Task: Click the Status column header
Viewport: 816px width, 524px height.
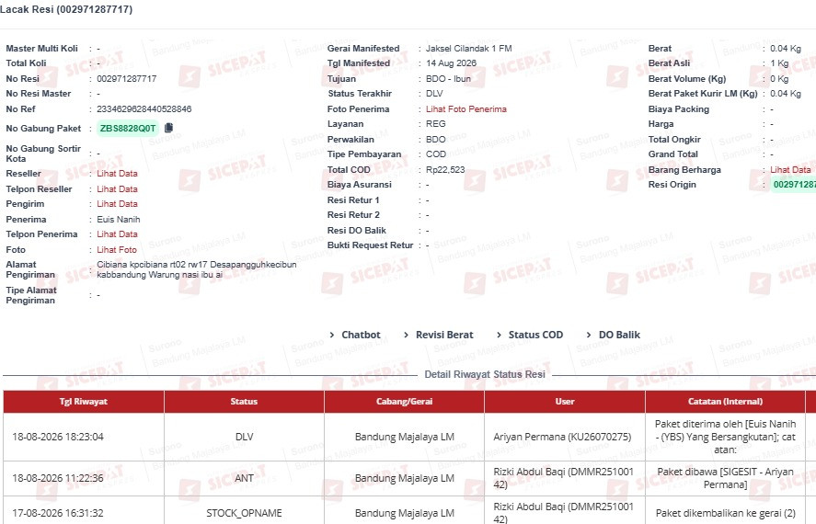Action: pyautogui.click(x=244, y=402)
